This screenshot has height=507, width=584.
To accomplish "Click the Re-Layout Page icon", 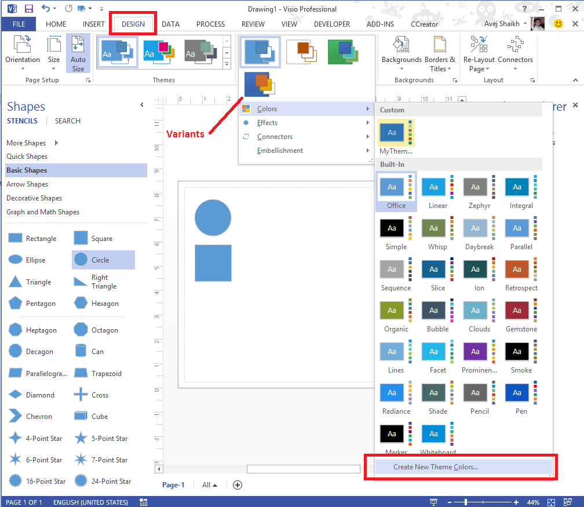I will point(479,53).
